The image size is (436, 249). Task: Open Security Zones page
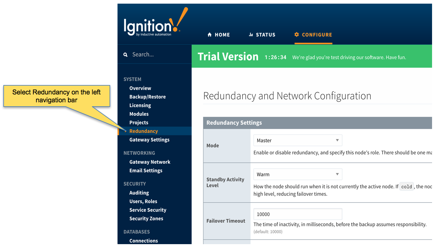pyautogui.click(x=146, y=218)
